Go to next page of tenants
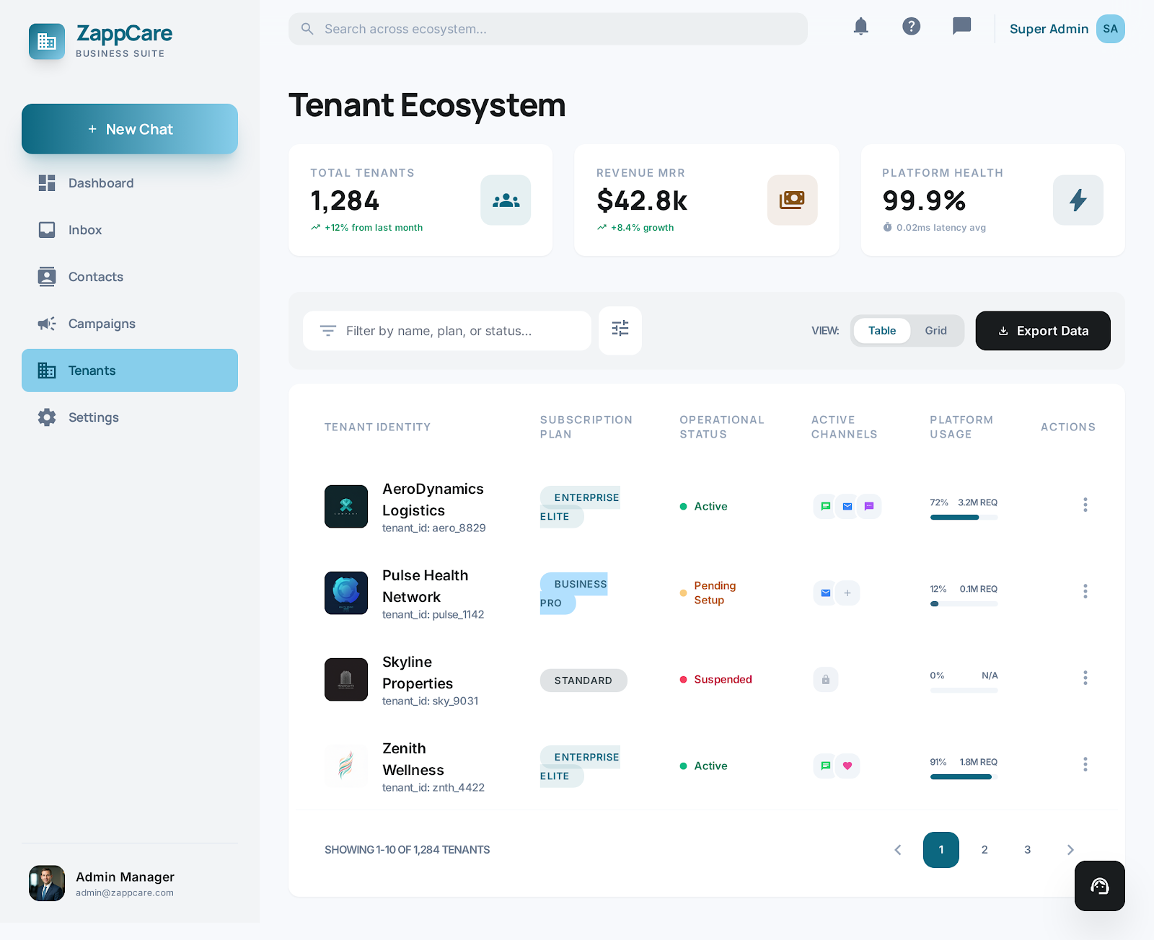The height and width of the screenshot is (940, 1154). tap(1070, 850)
